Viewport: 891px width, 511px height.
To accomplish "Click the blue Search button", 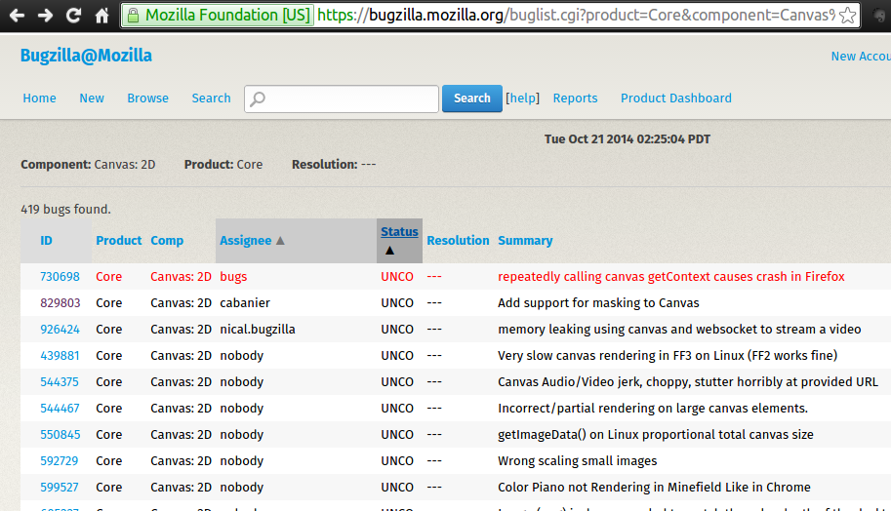I will click(471, 98).
